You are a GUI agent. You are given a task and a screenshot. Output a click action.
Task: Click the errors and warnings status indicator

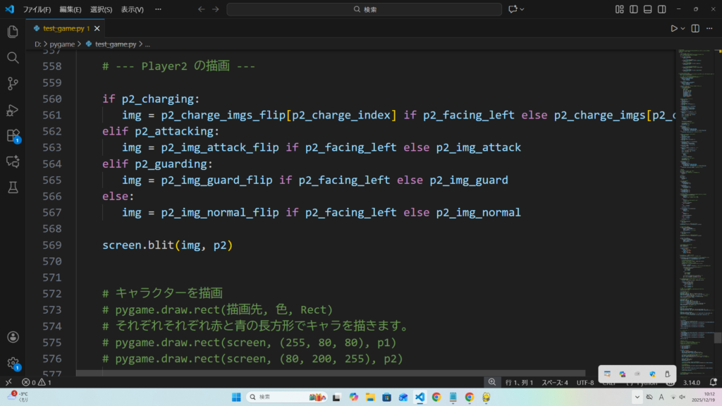[35, 382]
